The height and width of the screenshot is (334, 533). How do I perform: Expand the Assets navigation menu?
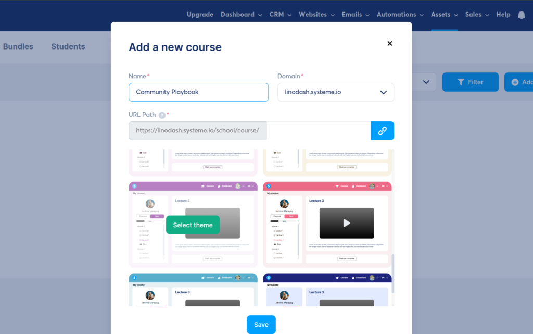[x=444, y=14]
